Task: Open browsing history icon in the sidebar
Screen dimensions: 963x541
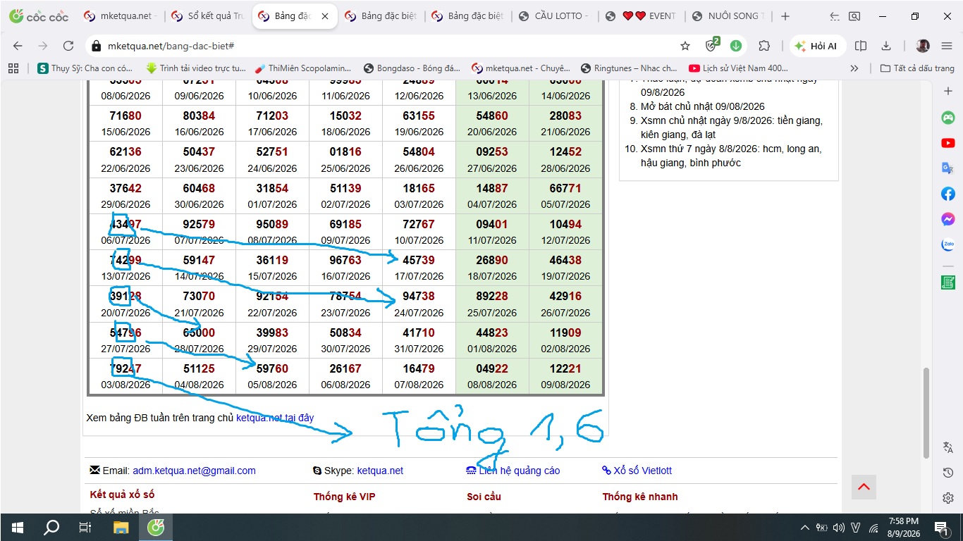Action: point(948,473)
